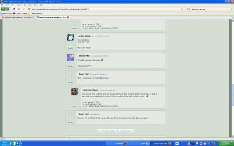This screenshot has height=146, width=234.
Task: Reply to chamberstock's 'totally fine' comment
Action: coord(74,106)
